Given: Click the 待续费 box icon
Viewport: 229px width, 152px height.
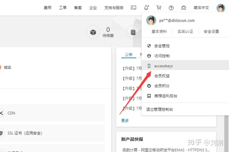Looking at the screenshot, I should pyautogui.click(x=93, y=32).
